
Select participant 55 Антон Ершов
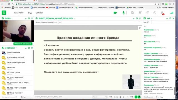click(x=17, y=73)
